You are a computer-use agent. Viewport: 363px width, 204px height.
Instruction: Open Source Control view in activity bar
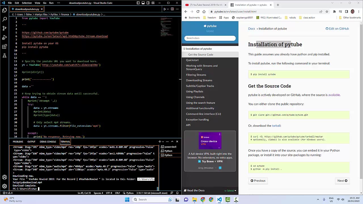pyautogui.click(x=5, y=28)
